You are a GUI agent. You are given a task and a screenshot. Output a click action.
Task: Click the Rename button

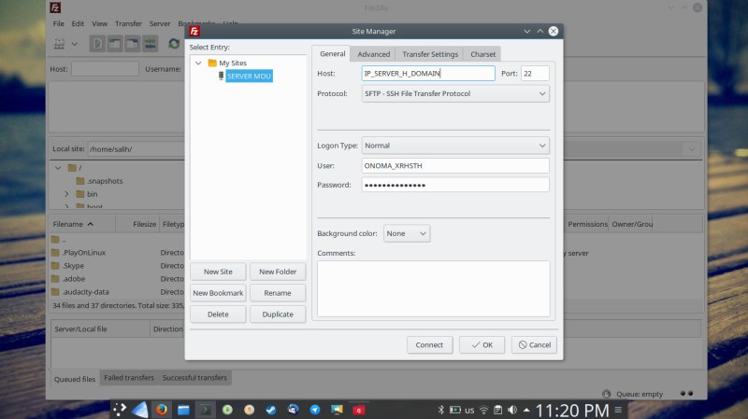(278, 293)
